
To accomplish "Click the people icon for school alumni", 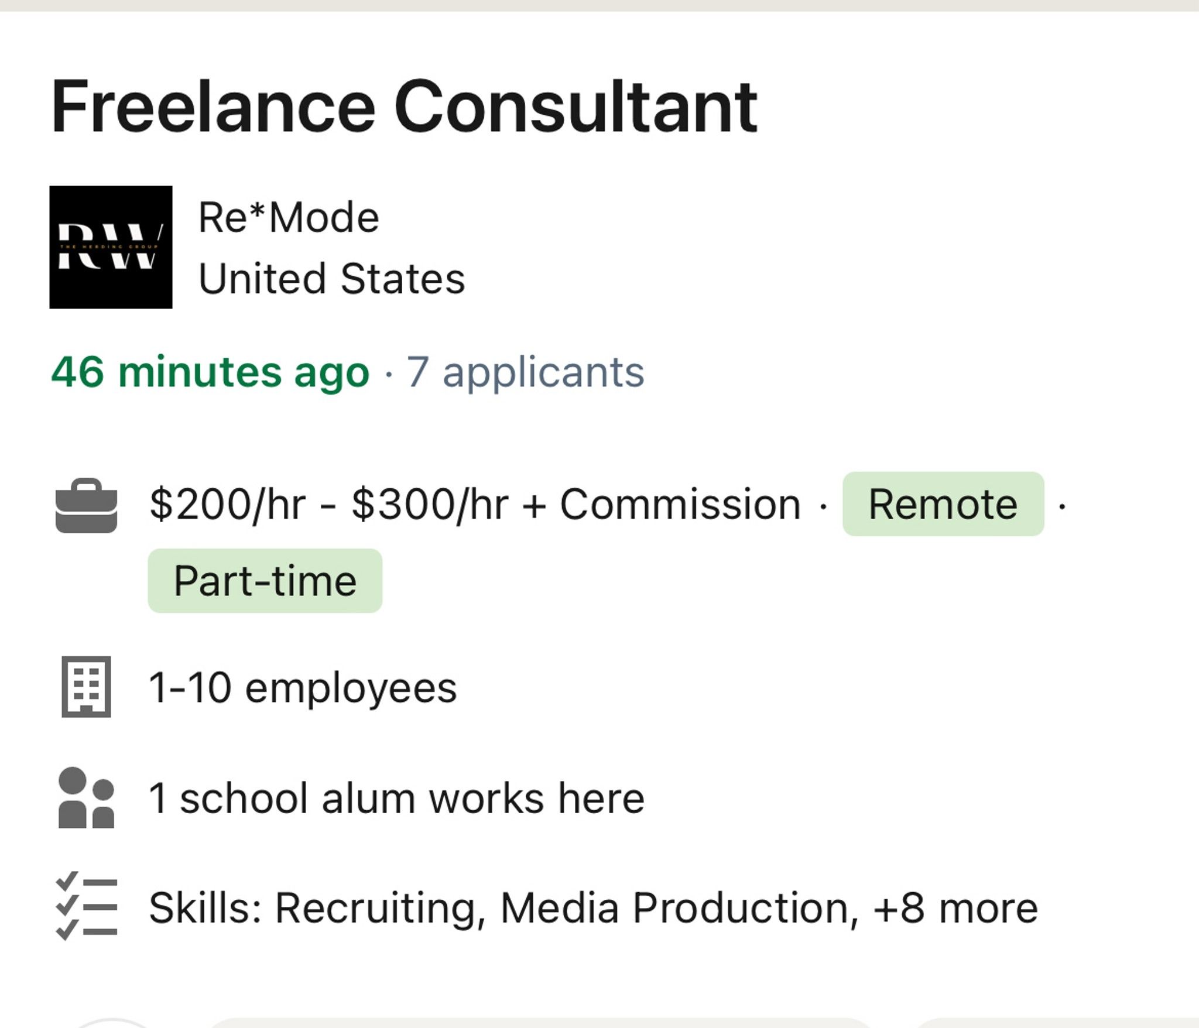I will tap(86, 798).
